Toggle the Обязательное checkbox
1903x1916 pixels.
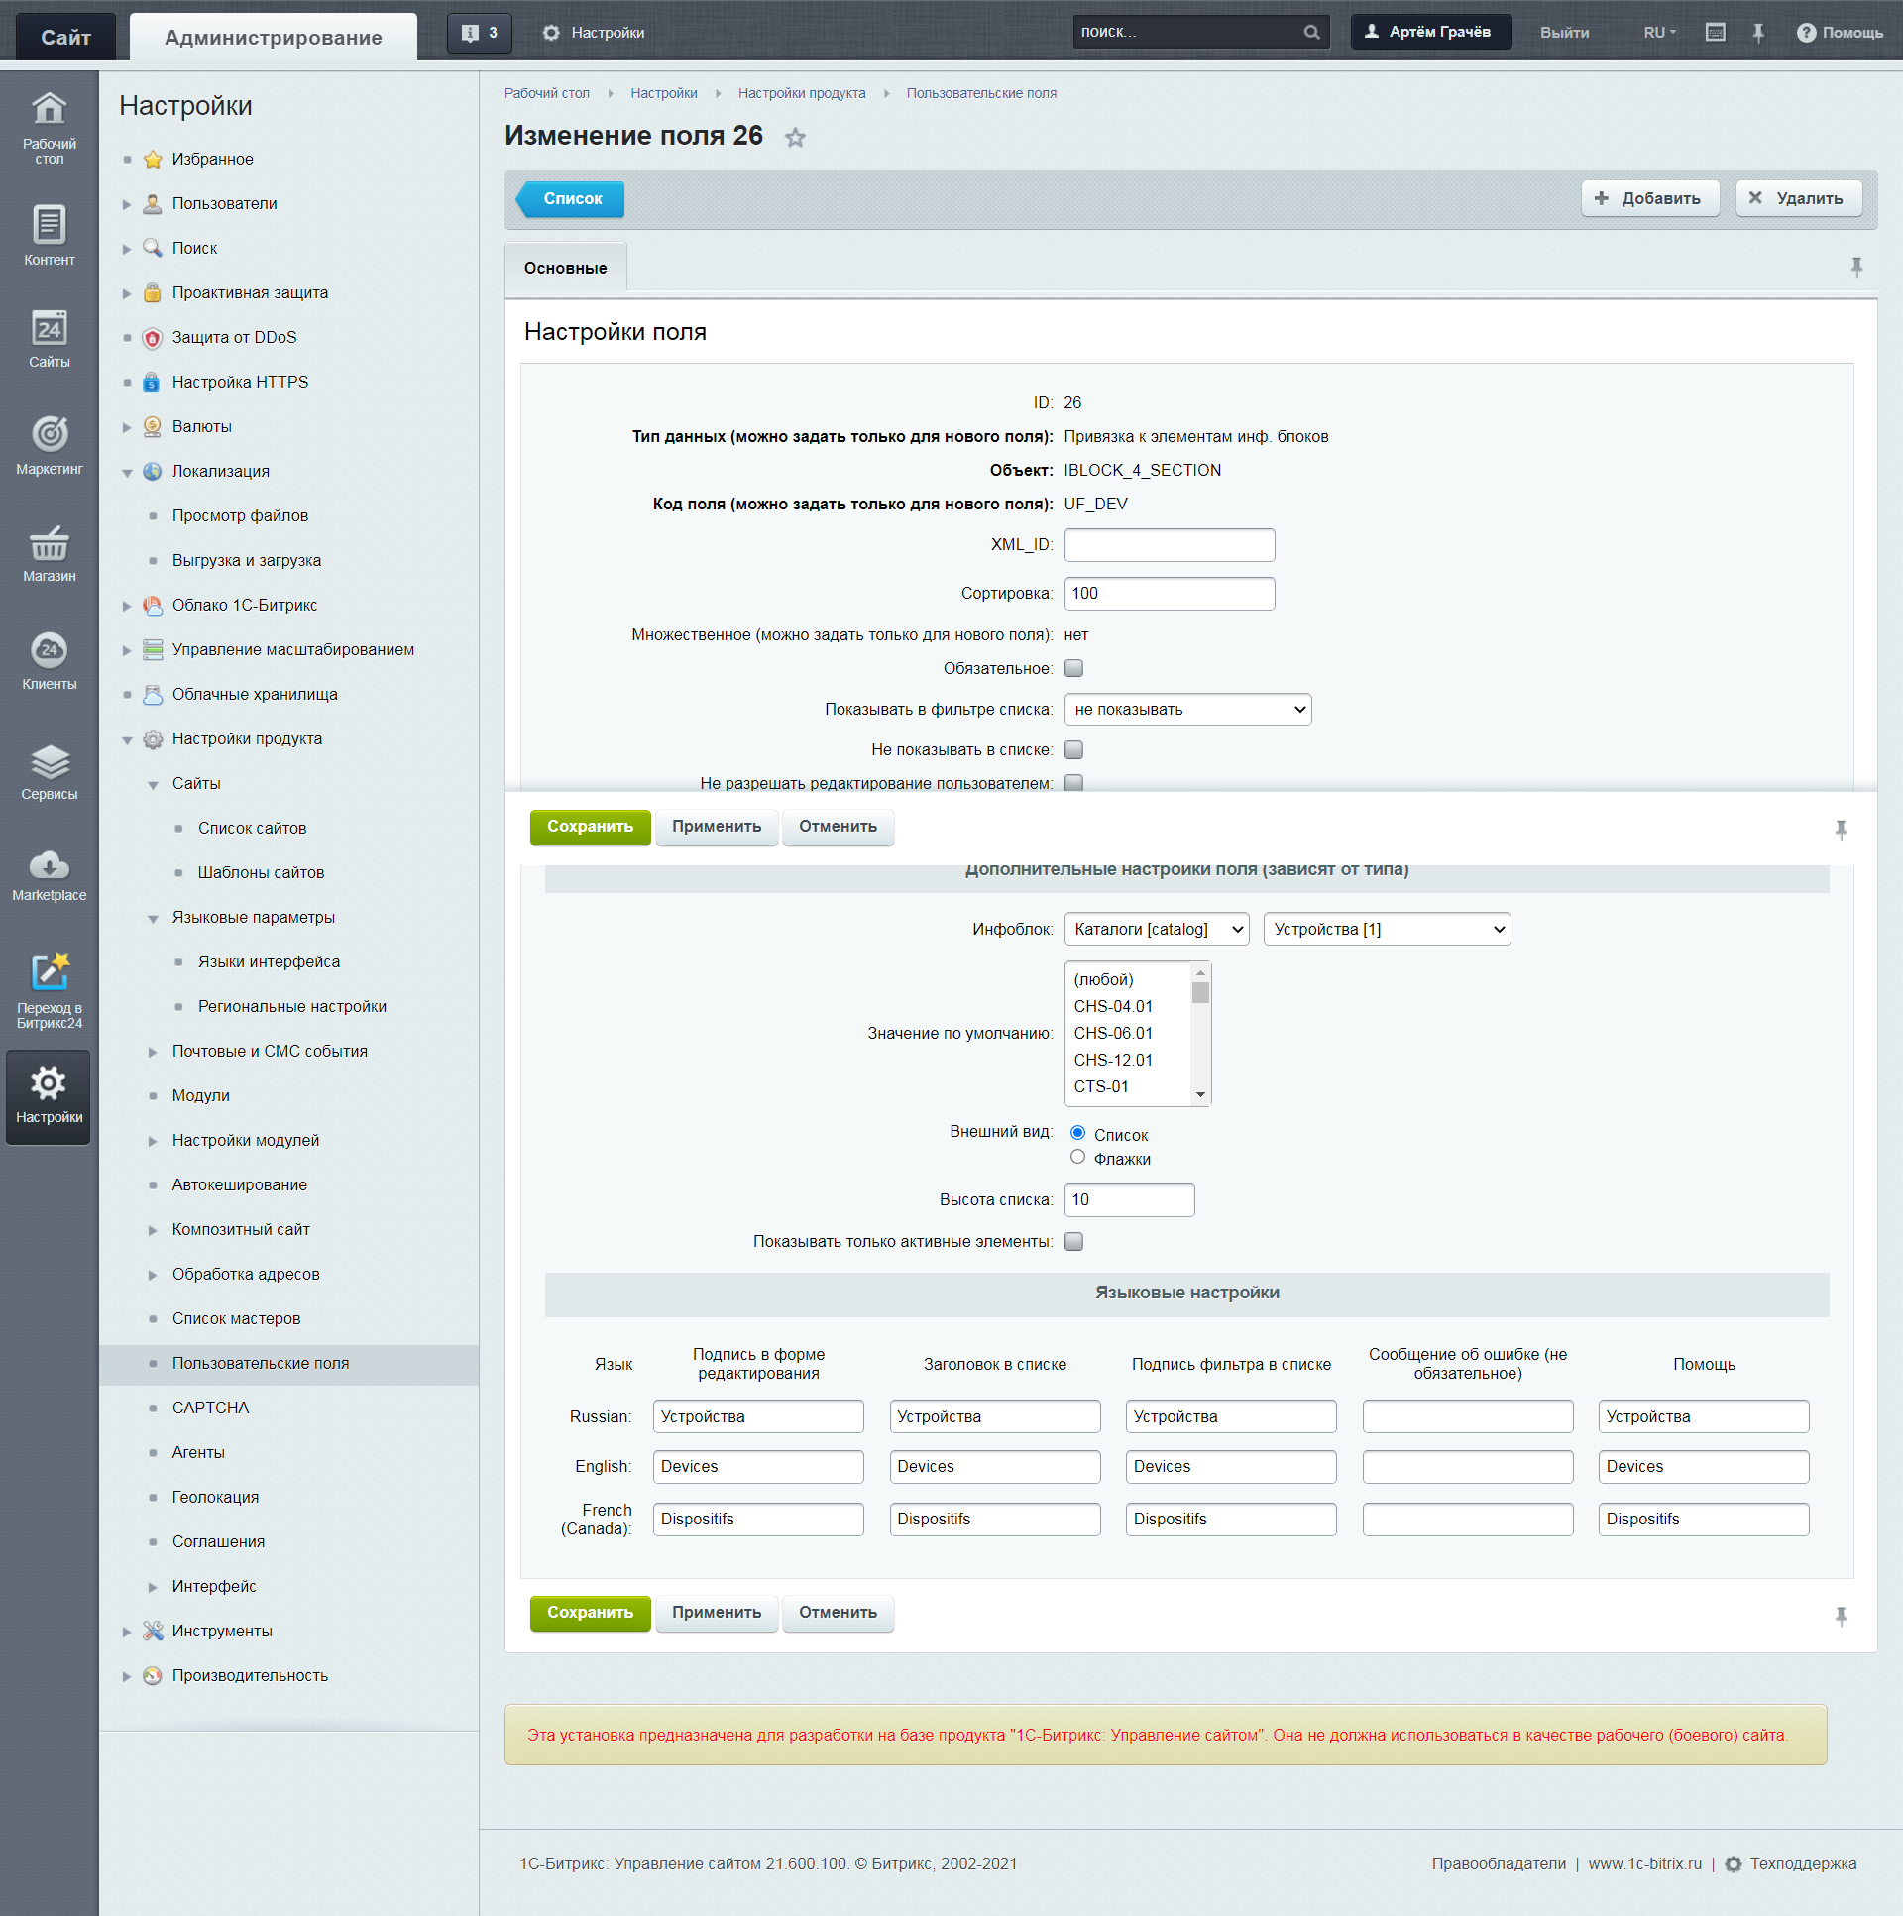point(1073,668)
